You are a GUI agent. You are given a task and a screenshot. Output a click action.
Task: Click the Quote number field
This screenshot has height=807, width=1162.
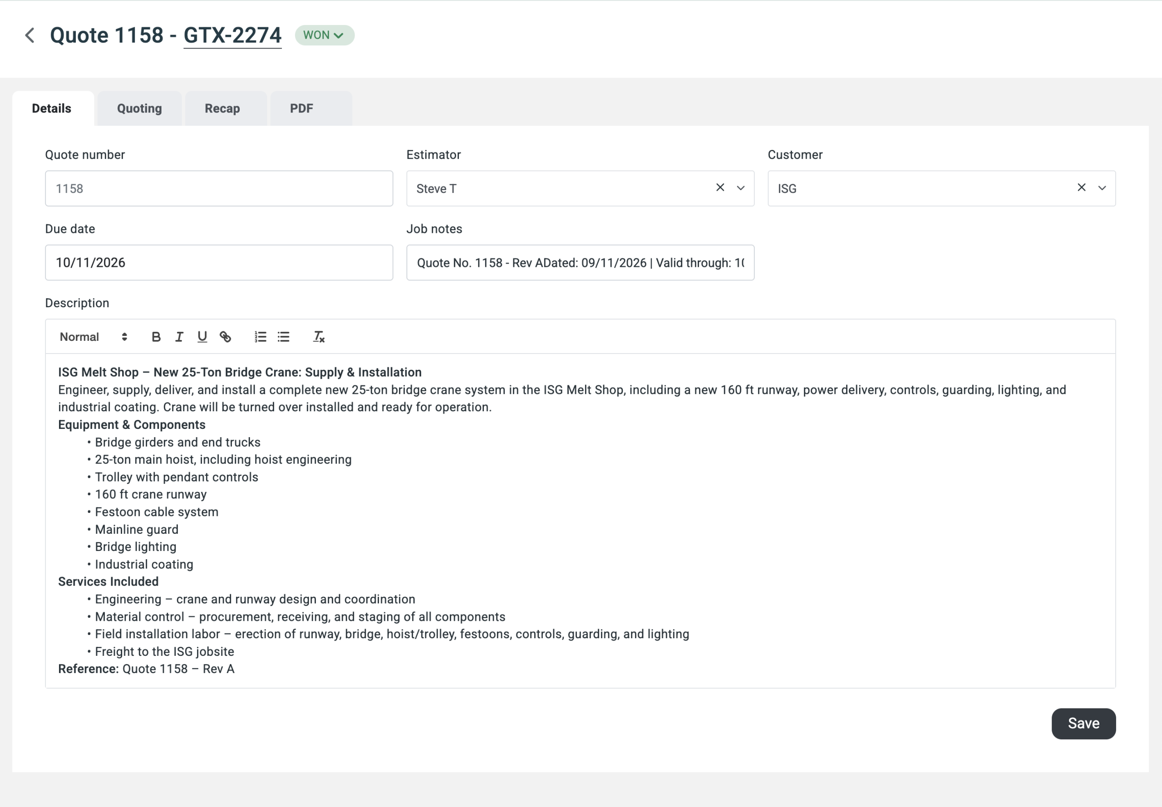click(x=219, y=189)
